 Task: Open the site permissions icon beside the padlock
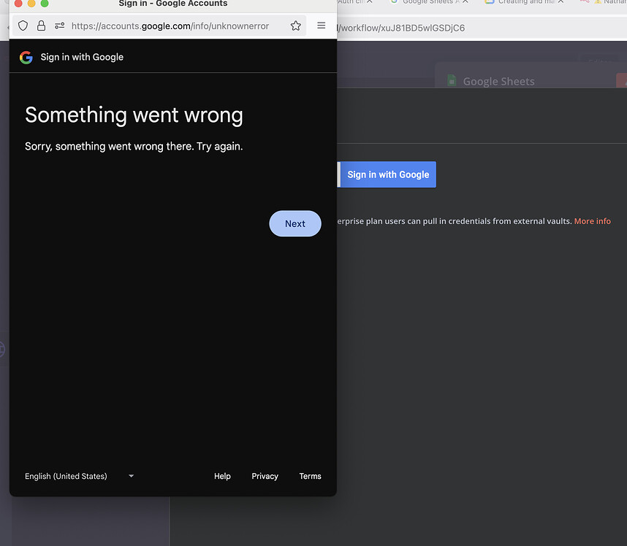[58, 26]
